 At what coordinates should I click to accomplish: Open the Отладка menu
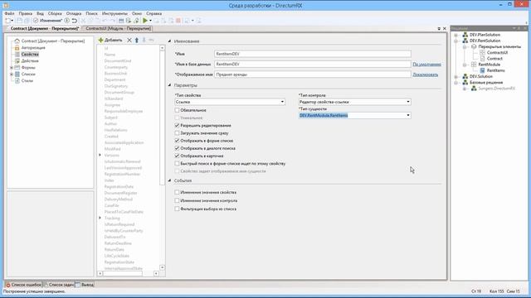click(x=74, y=13)
